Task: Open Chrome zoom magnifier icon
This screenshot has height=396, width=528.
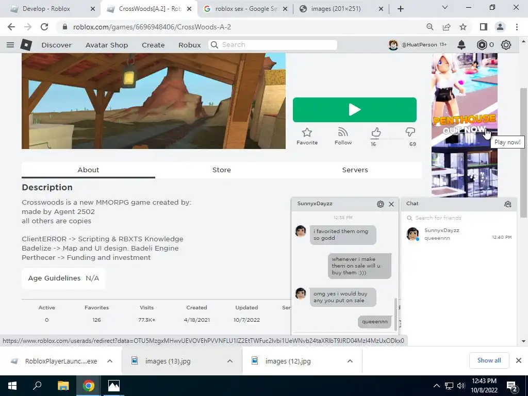Action: 430,27
